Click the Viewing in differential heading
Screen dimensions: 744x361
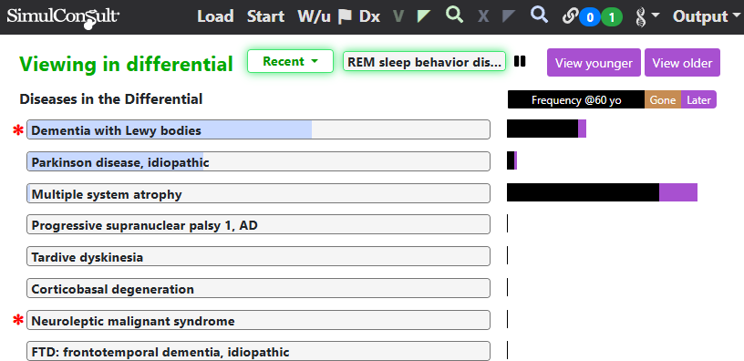(x=126, y=64)
